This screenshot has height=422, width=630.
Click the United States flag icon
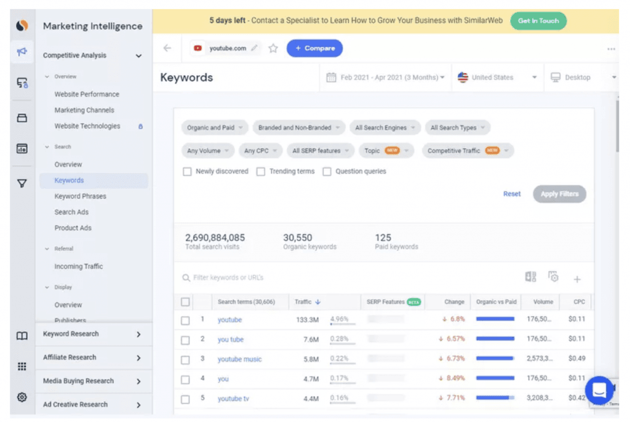[463, 77]
